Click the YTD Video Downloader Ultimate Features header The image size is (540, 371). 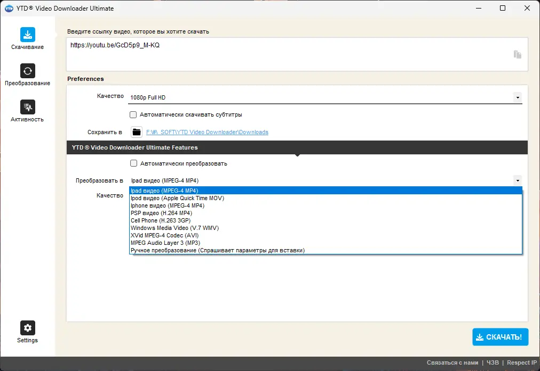(x=297, y=147)
